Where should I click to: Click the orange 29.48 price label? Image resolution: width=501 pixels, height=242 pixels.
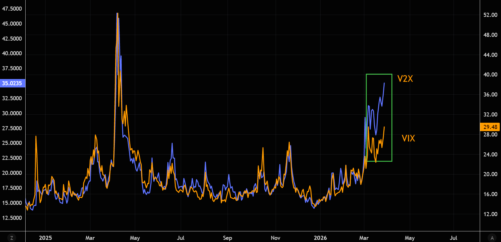(x=490, y=127)
